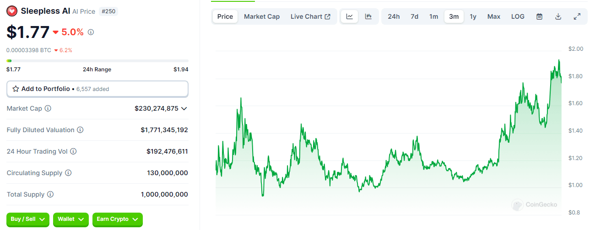This screenshot has height=230, width=595.
Task: Switch to the Market Cap tab
Action: click(x=261, y=16)
